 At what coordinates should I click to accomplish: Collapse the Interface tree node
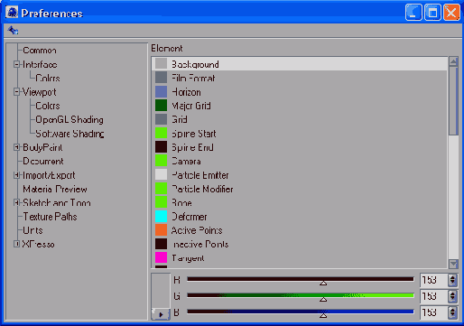16,64
